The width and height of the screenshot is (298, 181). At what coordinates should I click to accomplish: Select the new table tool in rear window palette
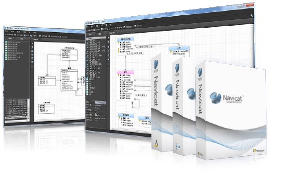[x=32, y=51]
